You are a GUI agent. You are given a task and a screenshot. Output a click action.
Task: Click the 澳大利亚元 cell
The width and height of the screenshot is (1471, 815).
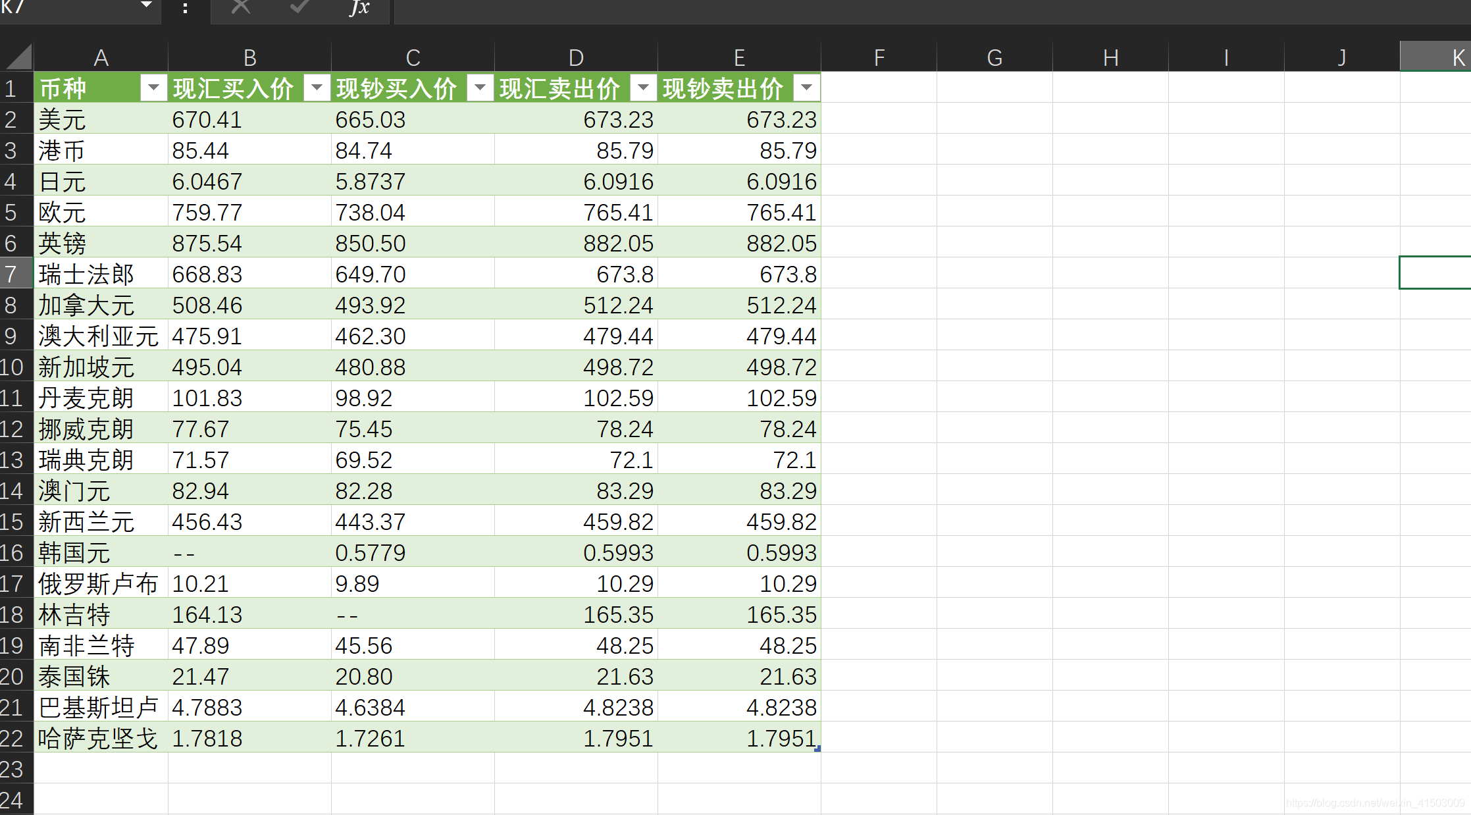(x=101, y=335)
